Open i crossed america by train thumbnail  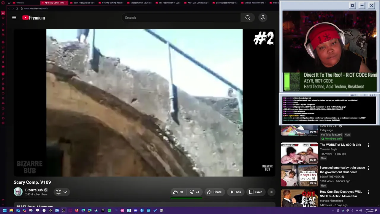click(x=300, y=176)
